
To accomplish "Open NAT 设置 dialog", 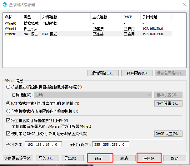I will click(x=168, y=103).
